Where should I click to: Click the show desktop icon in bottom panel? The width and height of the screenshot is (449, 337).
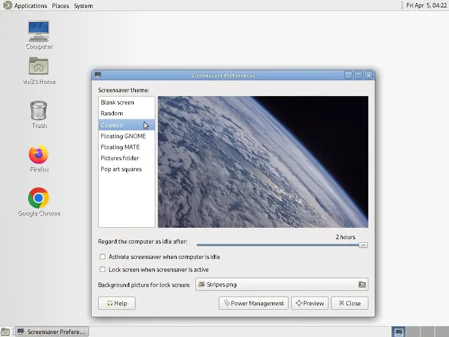pyautogui.click(x=5, y=332)
